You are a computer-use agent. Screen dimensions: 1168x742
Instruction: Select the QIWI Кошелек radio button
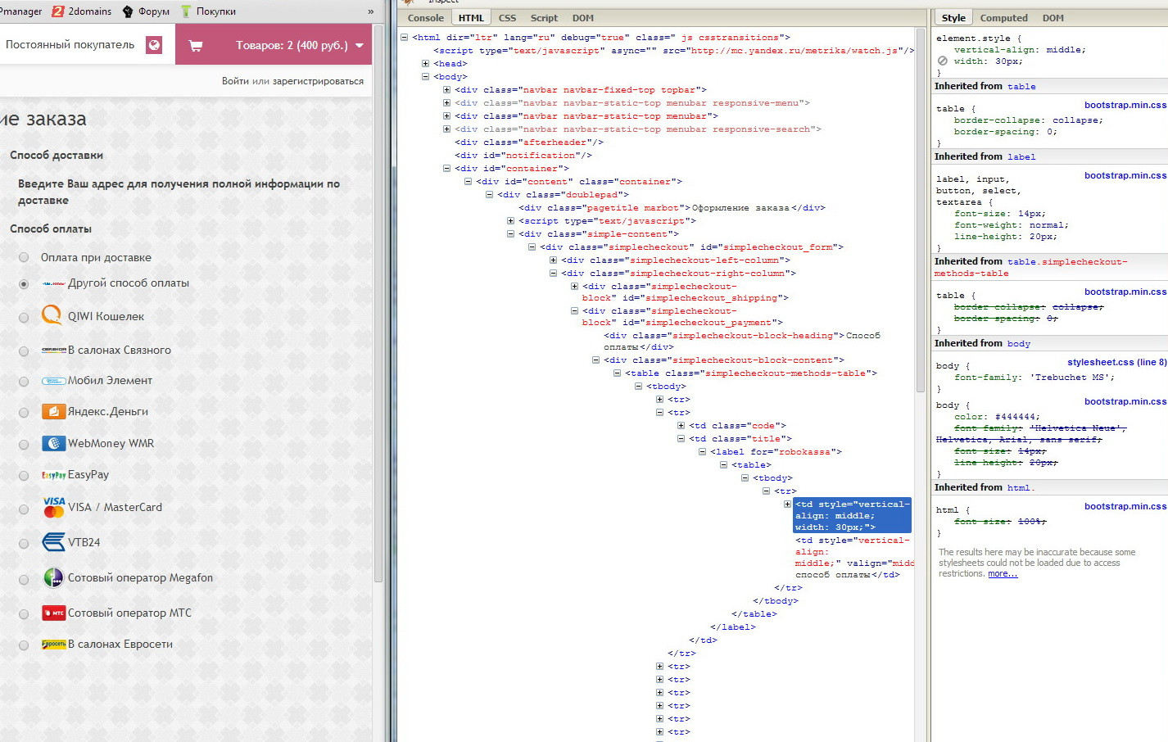pos(24,318)
